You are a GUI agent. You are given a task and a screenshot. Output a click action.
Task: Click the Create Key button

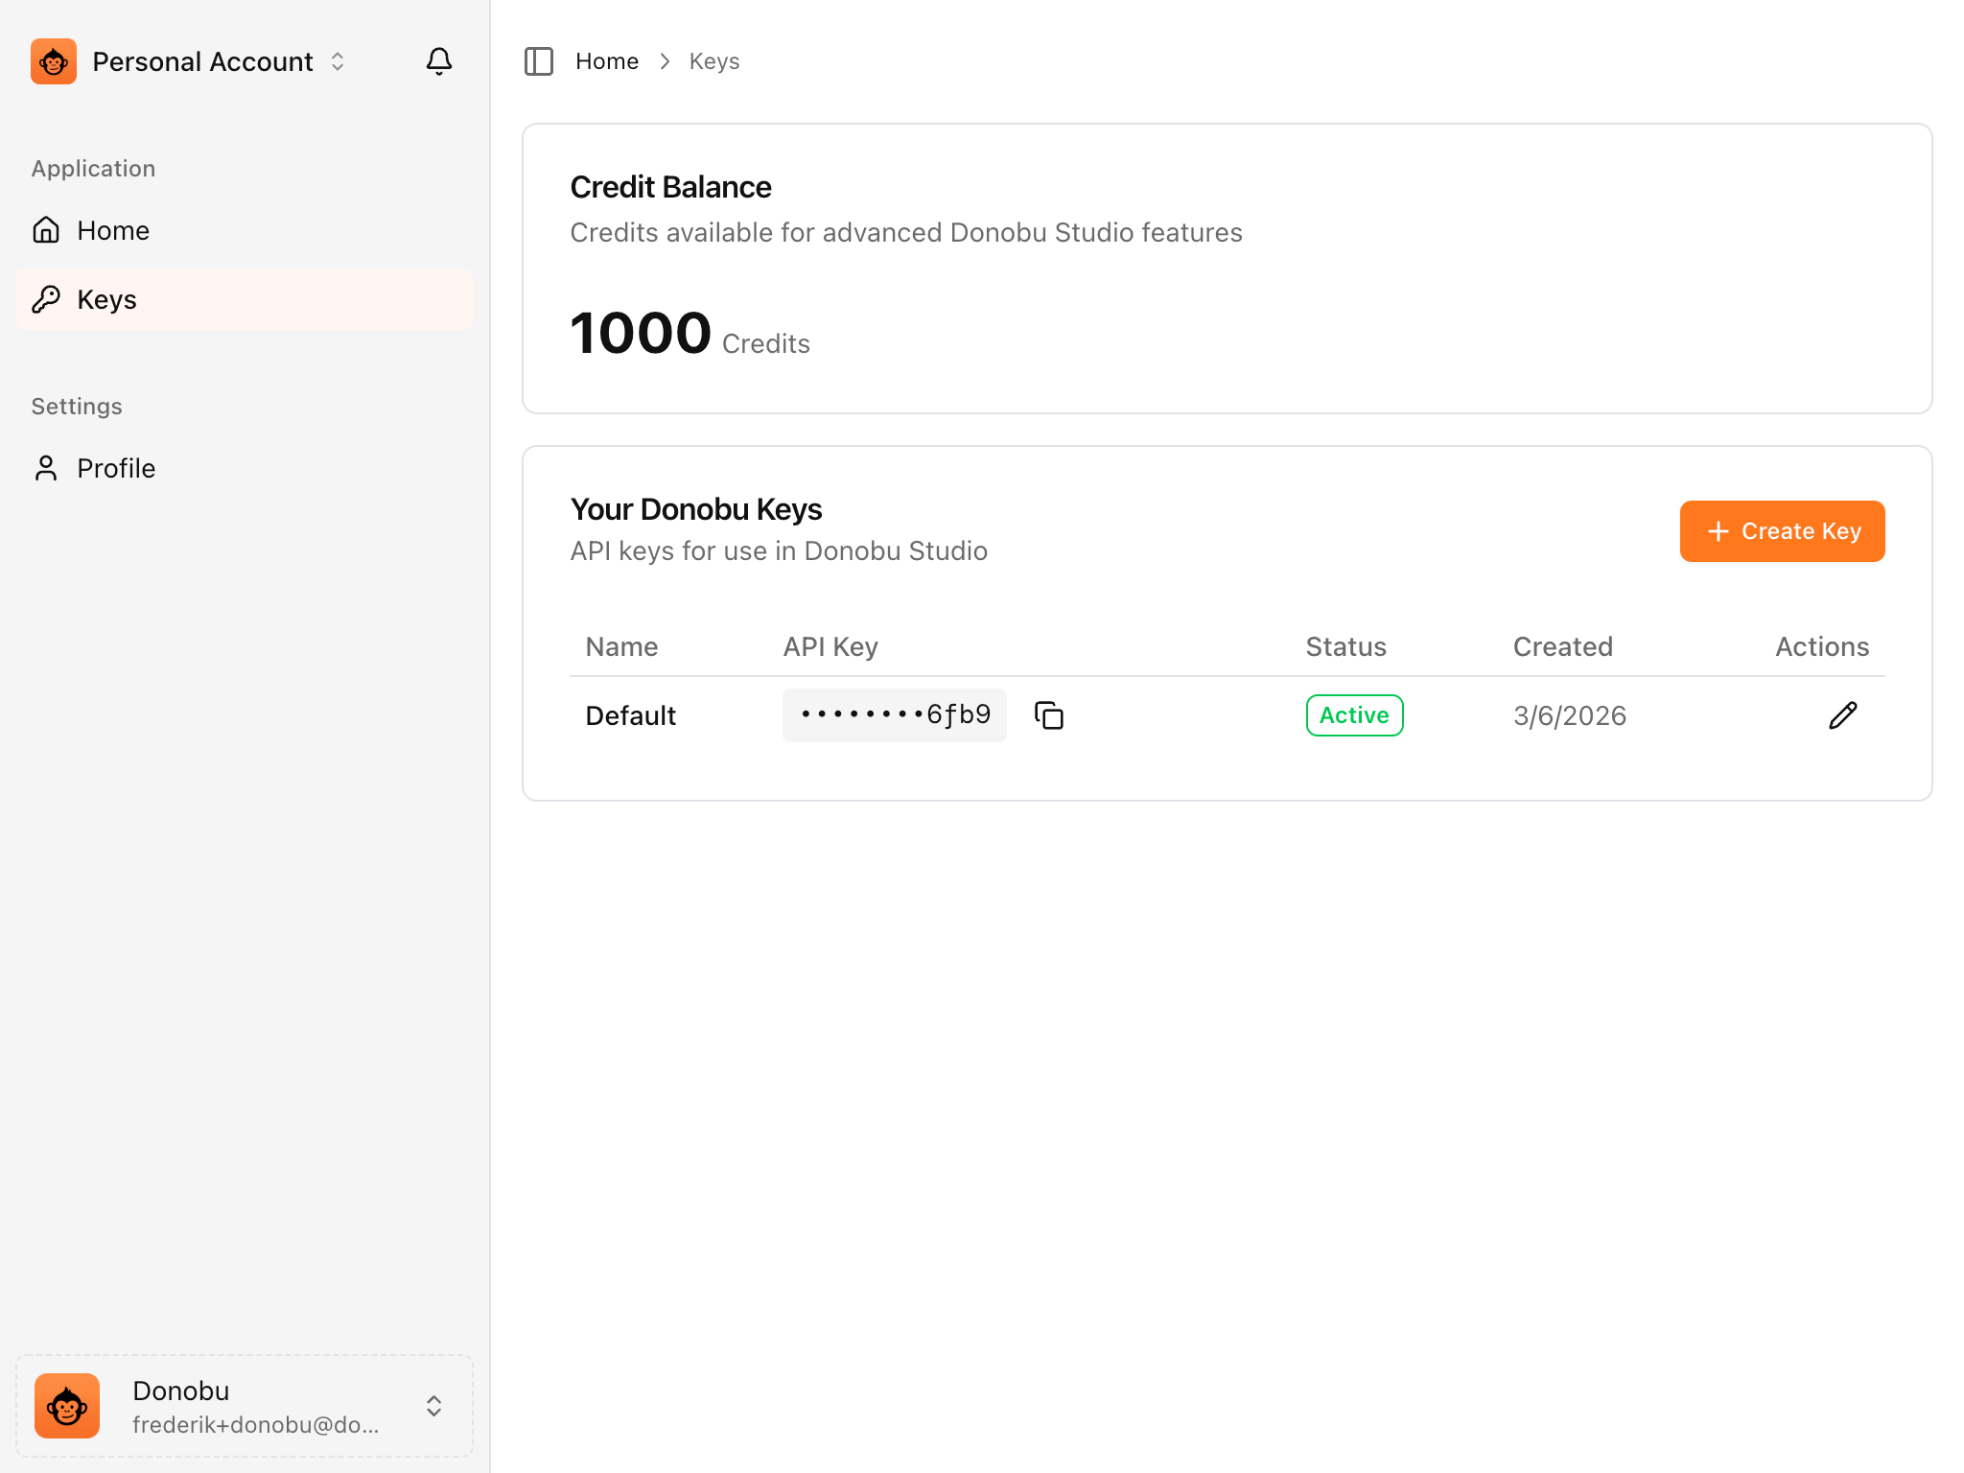pos(1782,531)
